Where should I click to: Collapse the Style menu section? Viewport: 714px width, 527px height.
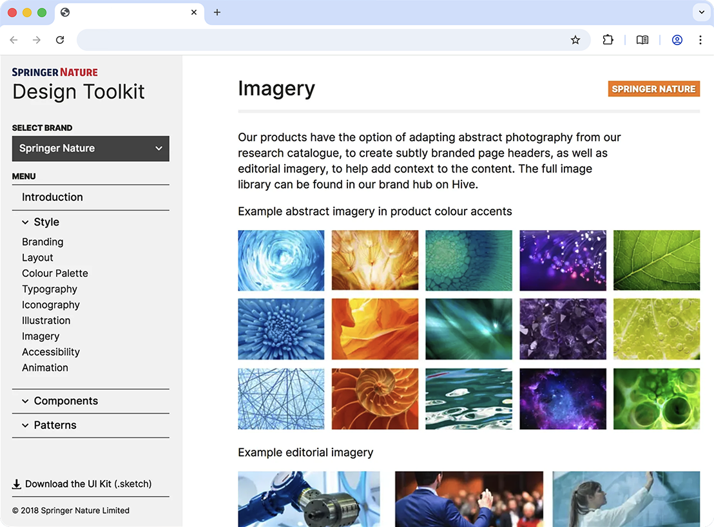click(x=40, y=222)
